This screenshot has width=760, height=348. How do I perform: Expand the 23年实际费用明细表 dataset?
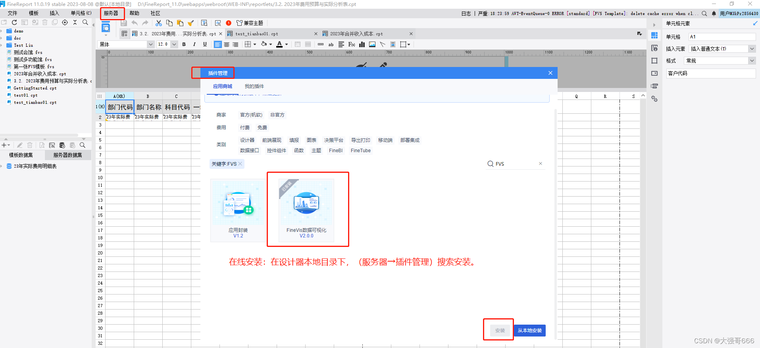tap(2, 166)
